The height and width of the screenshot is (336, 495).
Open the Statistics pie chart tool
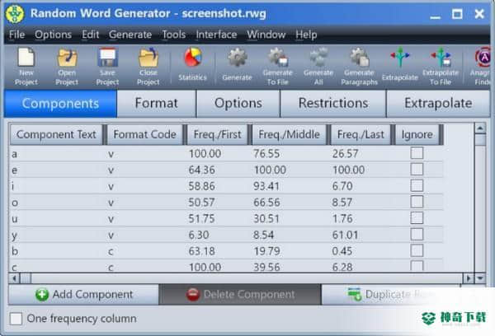pyautogui.click(x=192, y=64)
